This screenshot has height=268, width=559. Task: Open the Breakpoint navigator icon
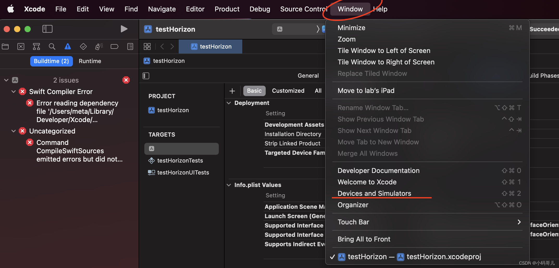[x=115, y=46]
